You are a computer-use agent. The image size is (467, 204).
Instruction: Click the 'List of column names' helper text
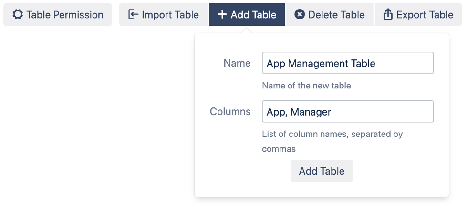click(332, 134)
